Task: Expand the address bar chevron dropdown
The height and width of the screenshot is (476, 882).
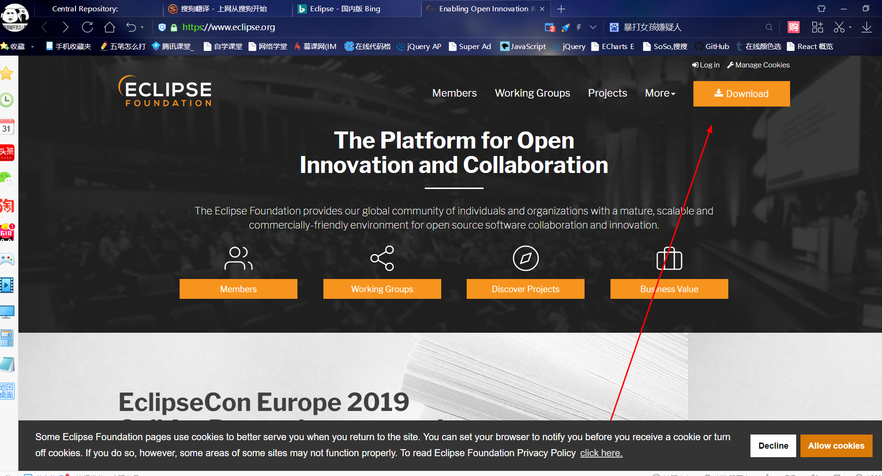Action: (593, 27)
